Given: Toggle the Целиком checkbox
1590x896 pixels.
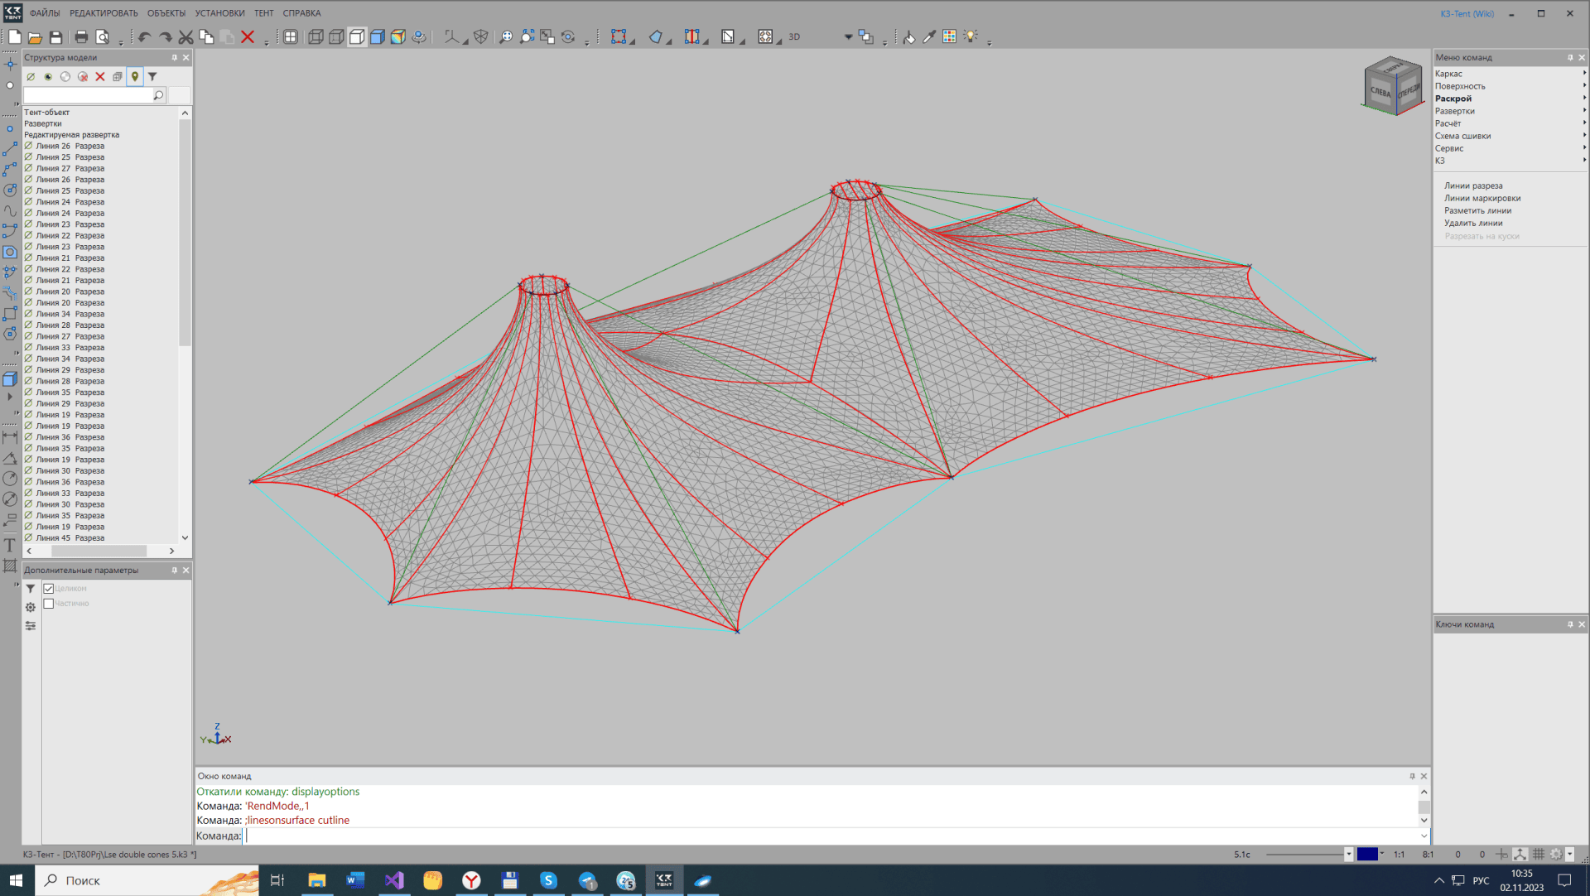Looking at the screenshot, I should [49, 589].
